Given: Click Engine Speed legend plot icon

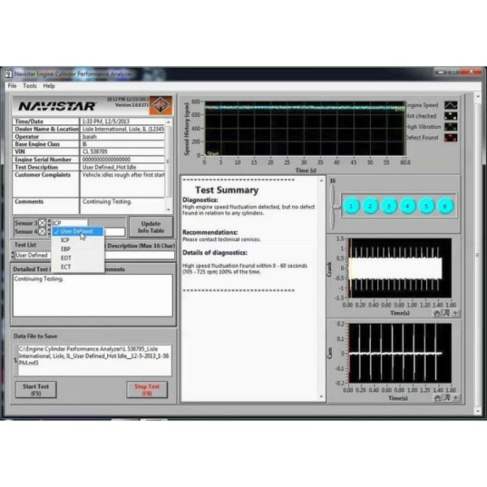Looking at the screenshot, I should 450,106.
